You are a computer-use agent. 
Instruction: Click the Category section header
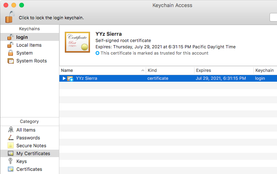[29, 121]
